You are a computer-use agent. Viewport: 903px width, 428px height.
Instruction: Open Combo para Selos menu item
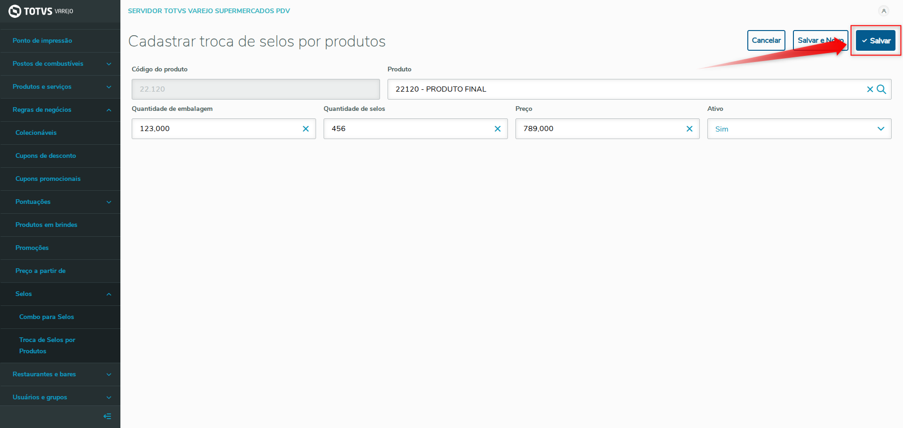[47, 317]
